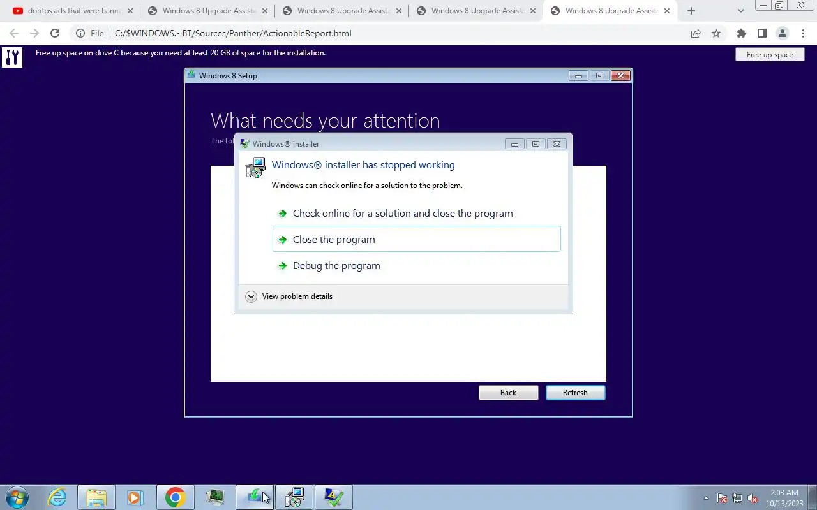Switch to Chrome from the taskbar

(175, 497)
